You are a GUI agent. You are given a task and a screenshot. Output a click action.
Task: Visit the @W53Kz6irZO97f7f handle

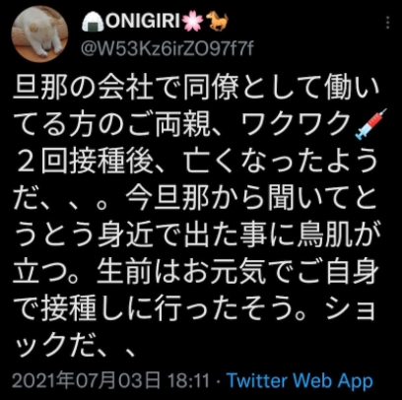tap(167, 50)
